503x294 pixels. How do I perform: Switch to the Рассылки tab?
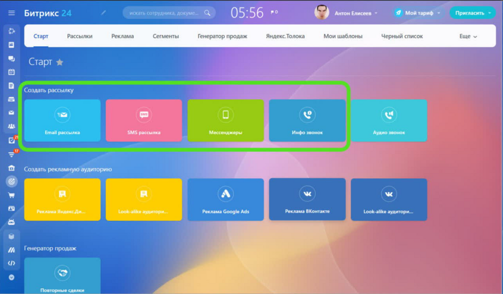point(79,36)
